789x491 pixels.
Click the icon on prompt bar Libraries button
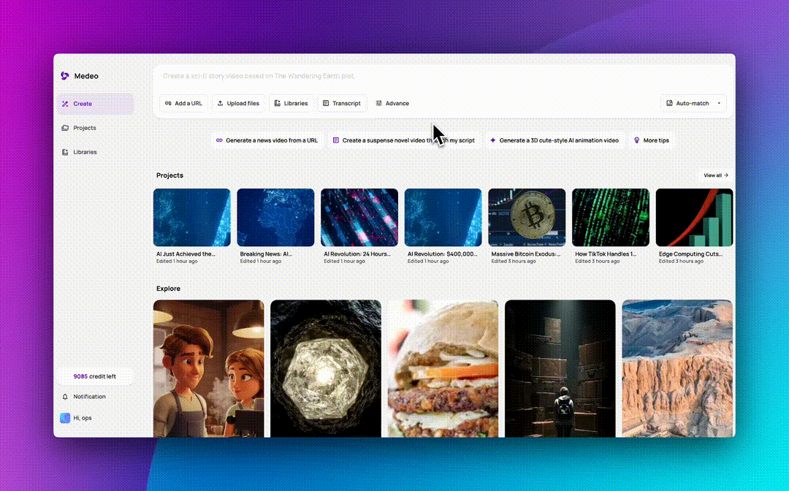(278, 103)
